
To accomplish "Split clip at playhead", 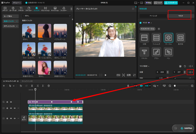I will [x=32, y=86].
